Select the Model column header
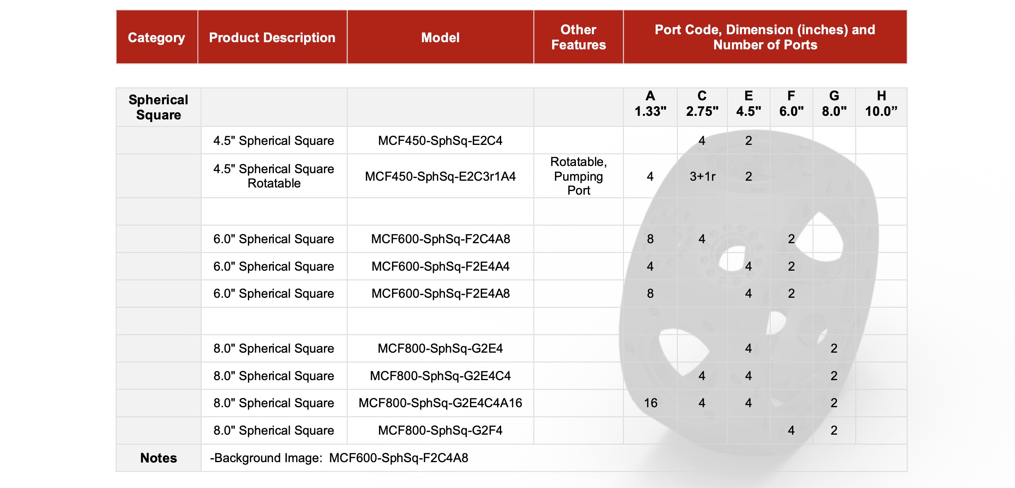The height and width of the screenshot is (488, 1015). click(440, 37)
